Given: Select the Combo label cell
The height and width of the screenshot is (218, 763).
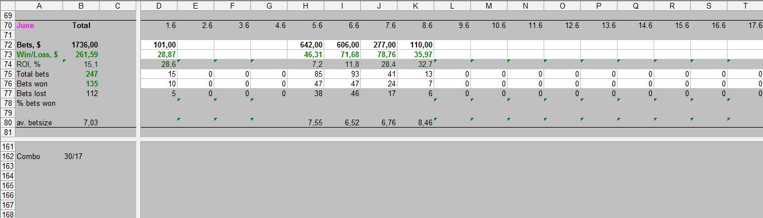Looking at the screenshot, I should point(39,156).
